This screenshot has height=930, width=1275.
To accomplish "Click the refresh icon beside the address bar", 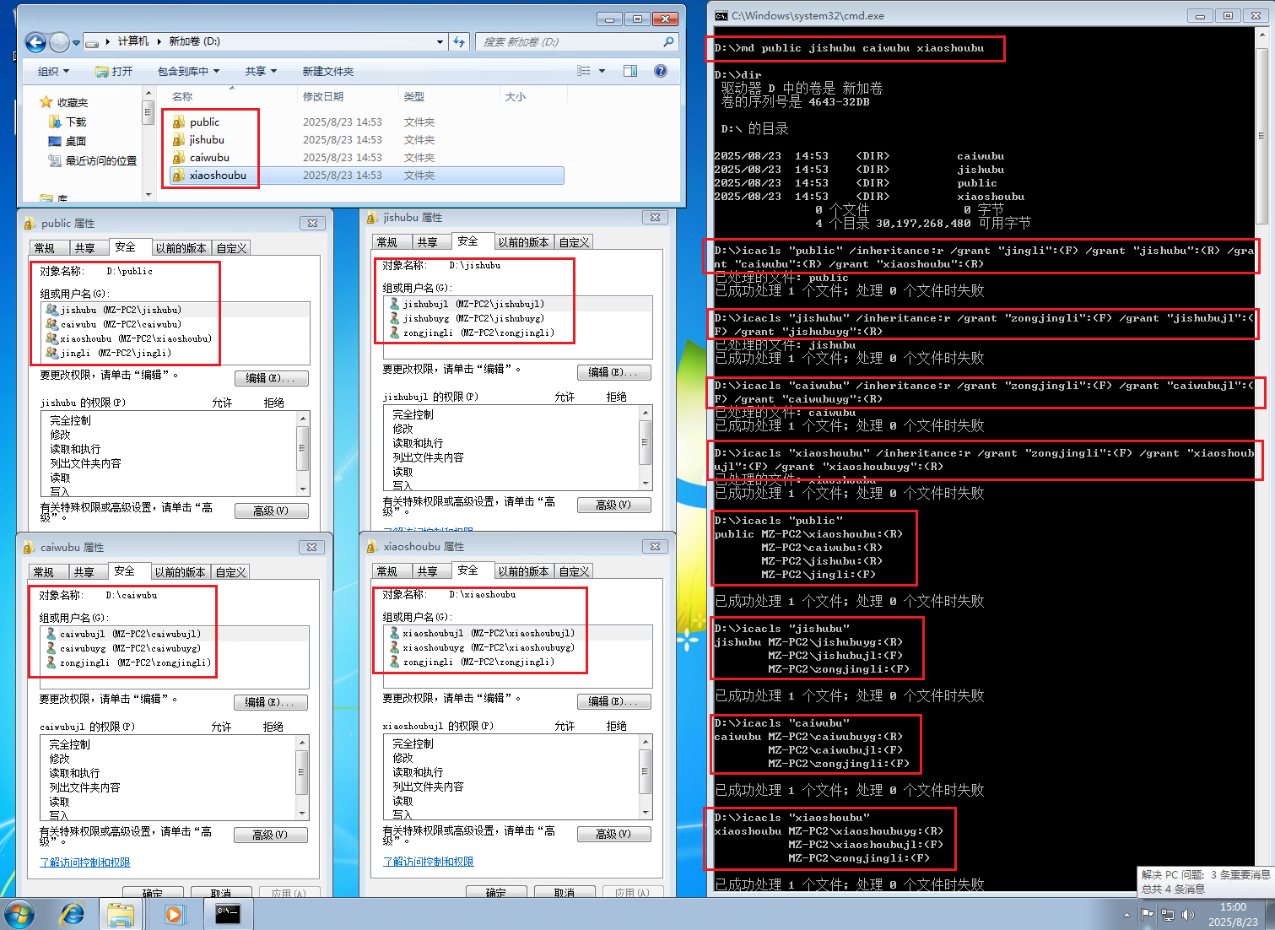I will pos(459,41).
